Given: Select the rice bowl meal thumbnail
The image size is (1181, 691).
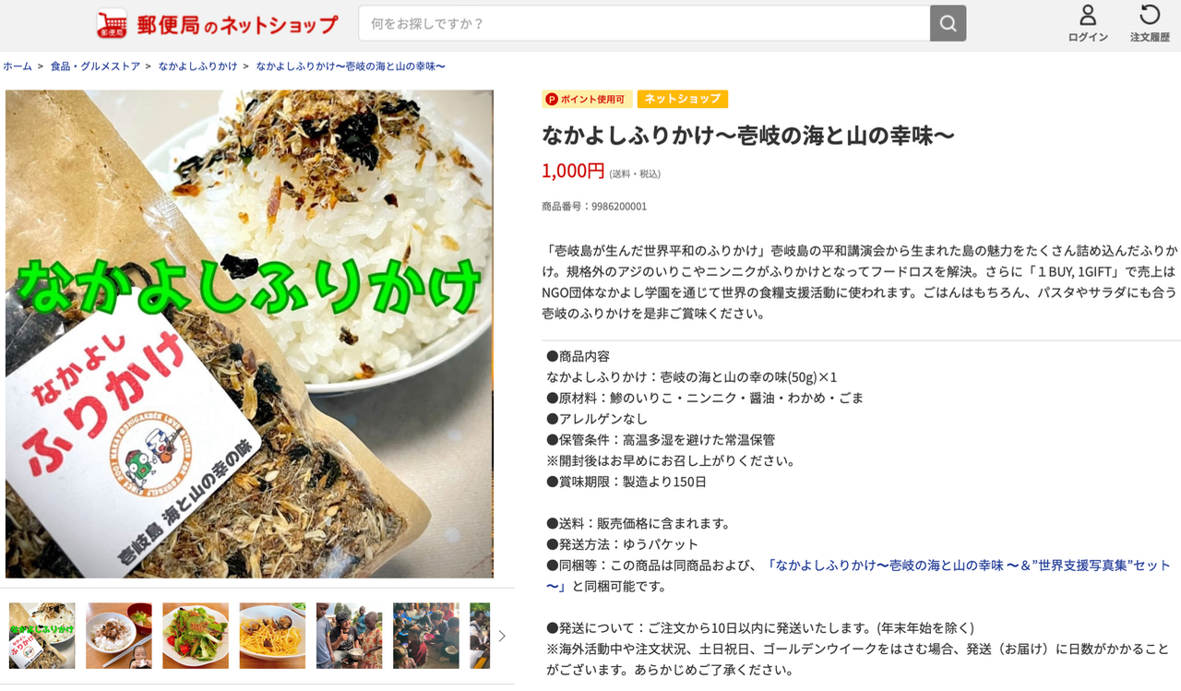Looking at the screenshot, I should [119, 636].
